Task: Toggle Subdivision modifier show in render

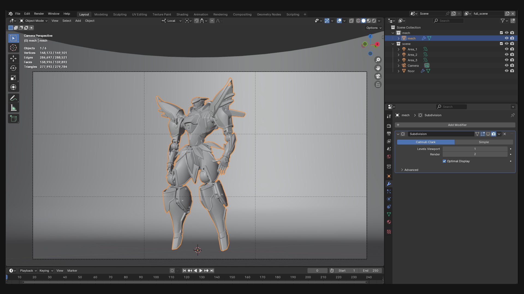Action: (494, 134)
